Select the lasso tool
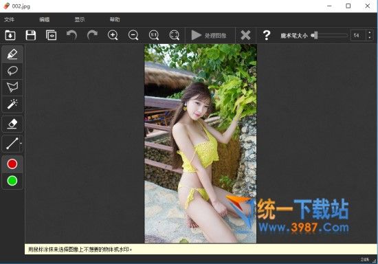Viewport: 378px width, 264px height. [x=12, y=71]
